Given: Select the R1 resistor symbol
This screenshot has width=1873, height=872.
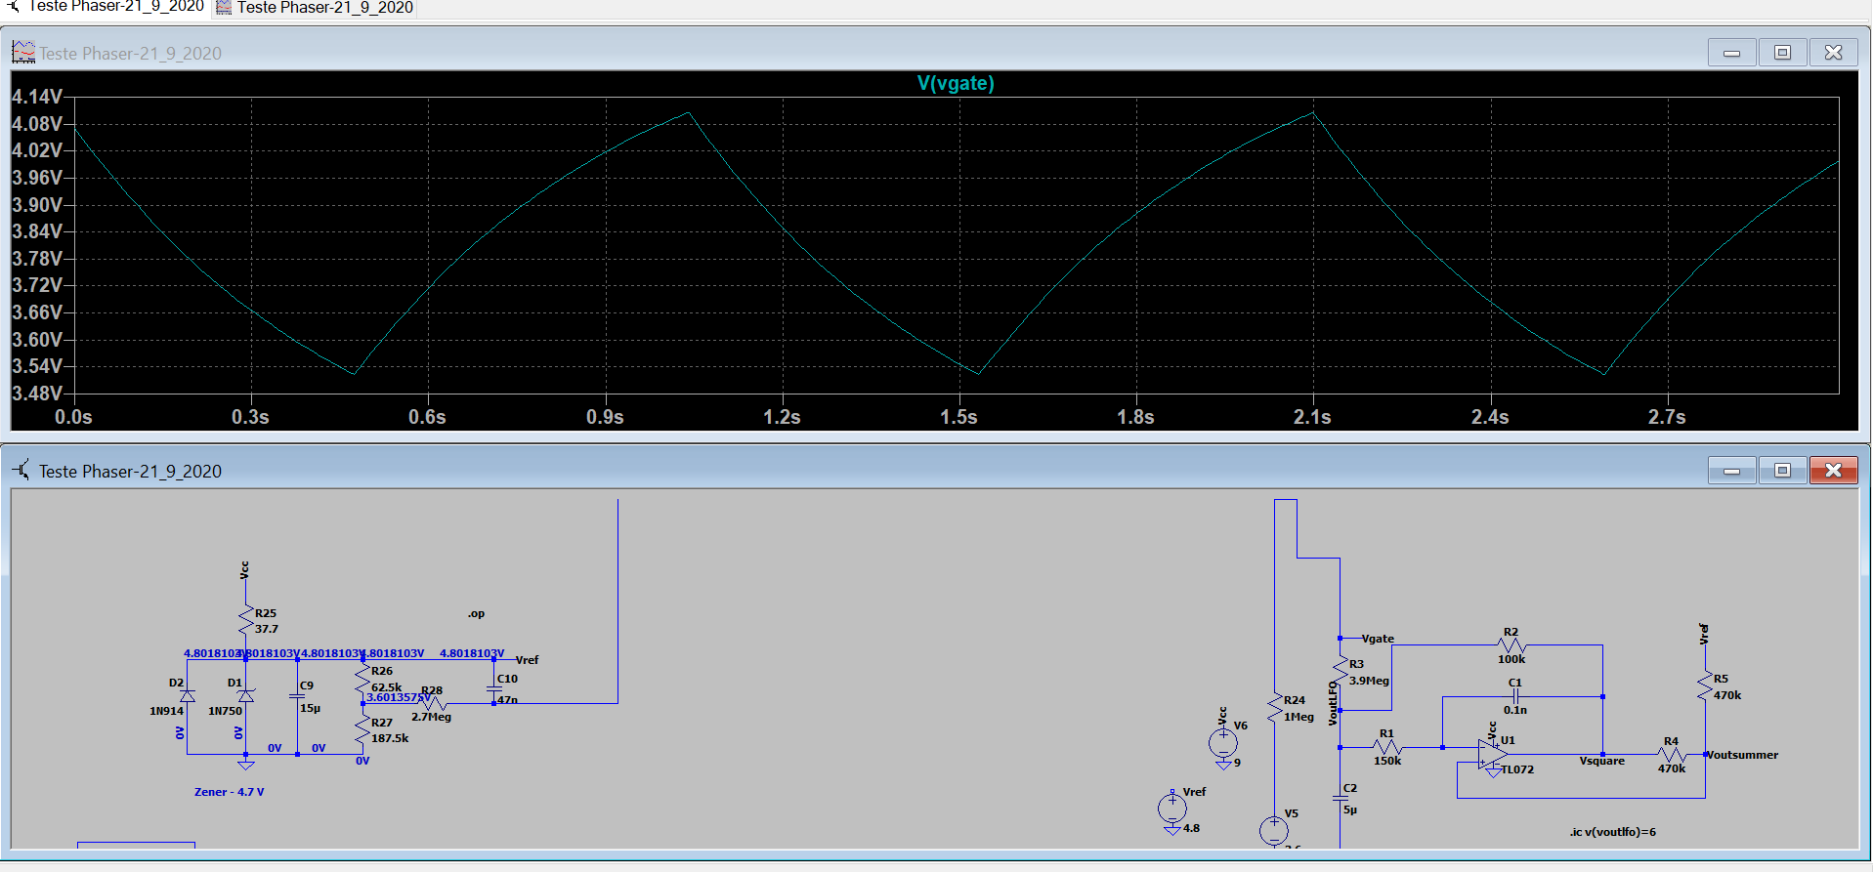Looking at the screenshot, I should [x=1387, y=748].
